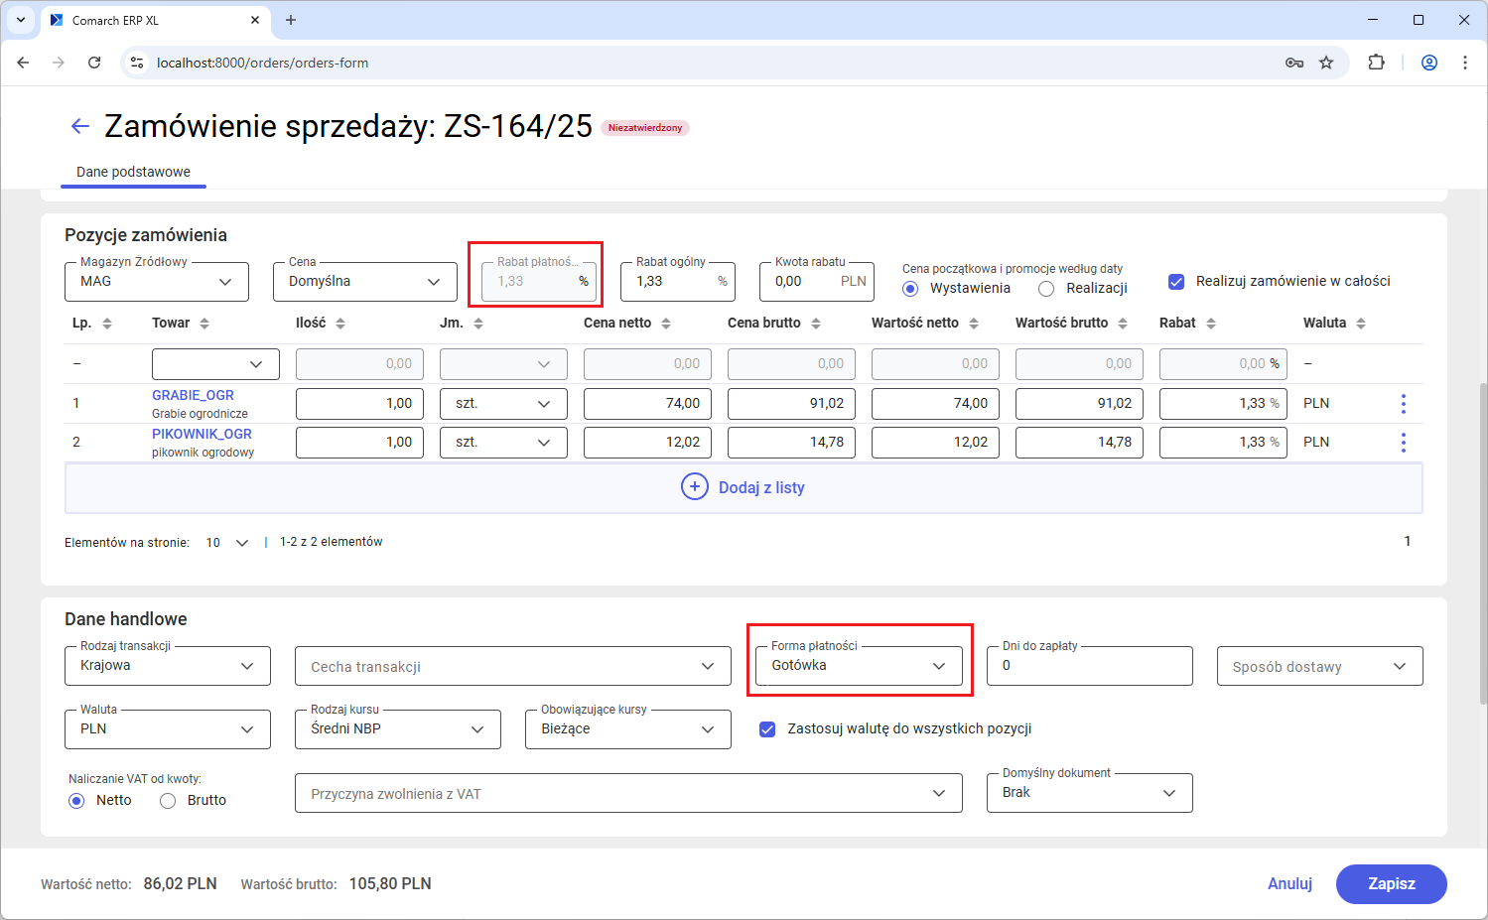The width and height of the screenshot is (1488, 920).
Task: Choose Brutto for VAT calculation
Action: tap(168, 801)
